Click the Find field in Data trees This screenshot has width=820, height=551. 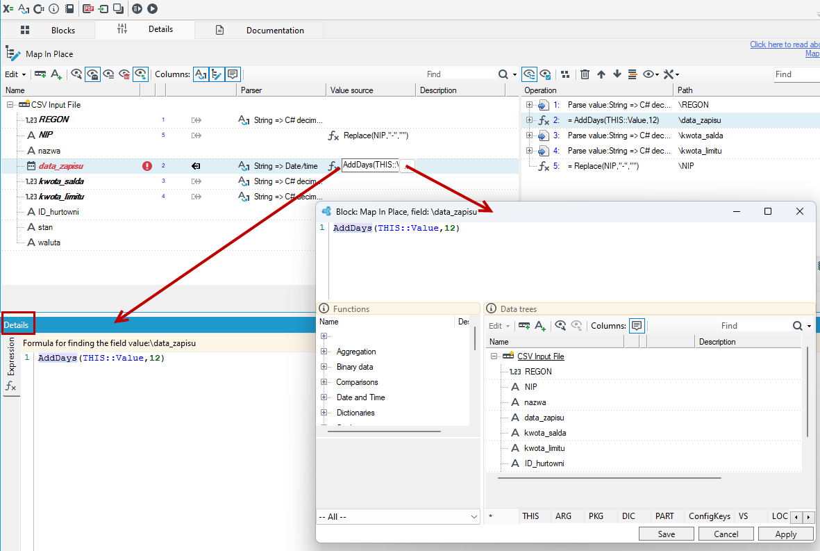click(x=753, y=325)
